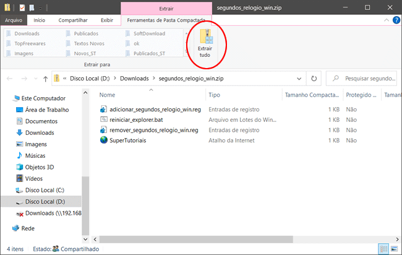This screenshot has width=402, height=255.
Task: Click the Extrair tudo button
Action: click(204, 43)
